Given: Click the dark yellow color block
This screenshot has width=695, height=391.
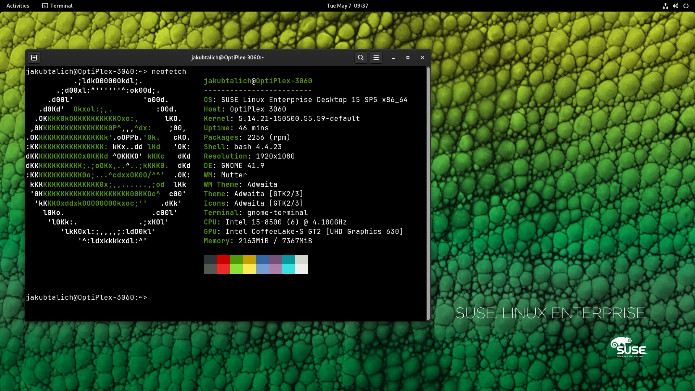Looking at the screenshot, I should [x=249, y=260].
